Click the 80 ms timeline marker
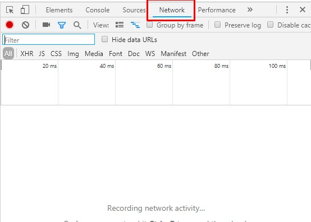The width and height of the screenshot is (311, 222). point(221,66)
